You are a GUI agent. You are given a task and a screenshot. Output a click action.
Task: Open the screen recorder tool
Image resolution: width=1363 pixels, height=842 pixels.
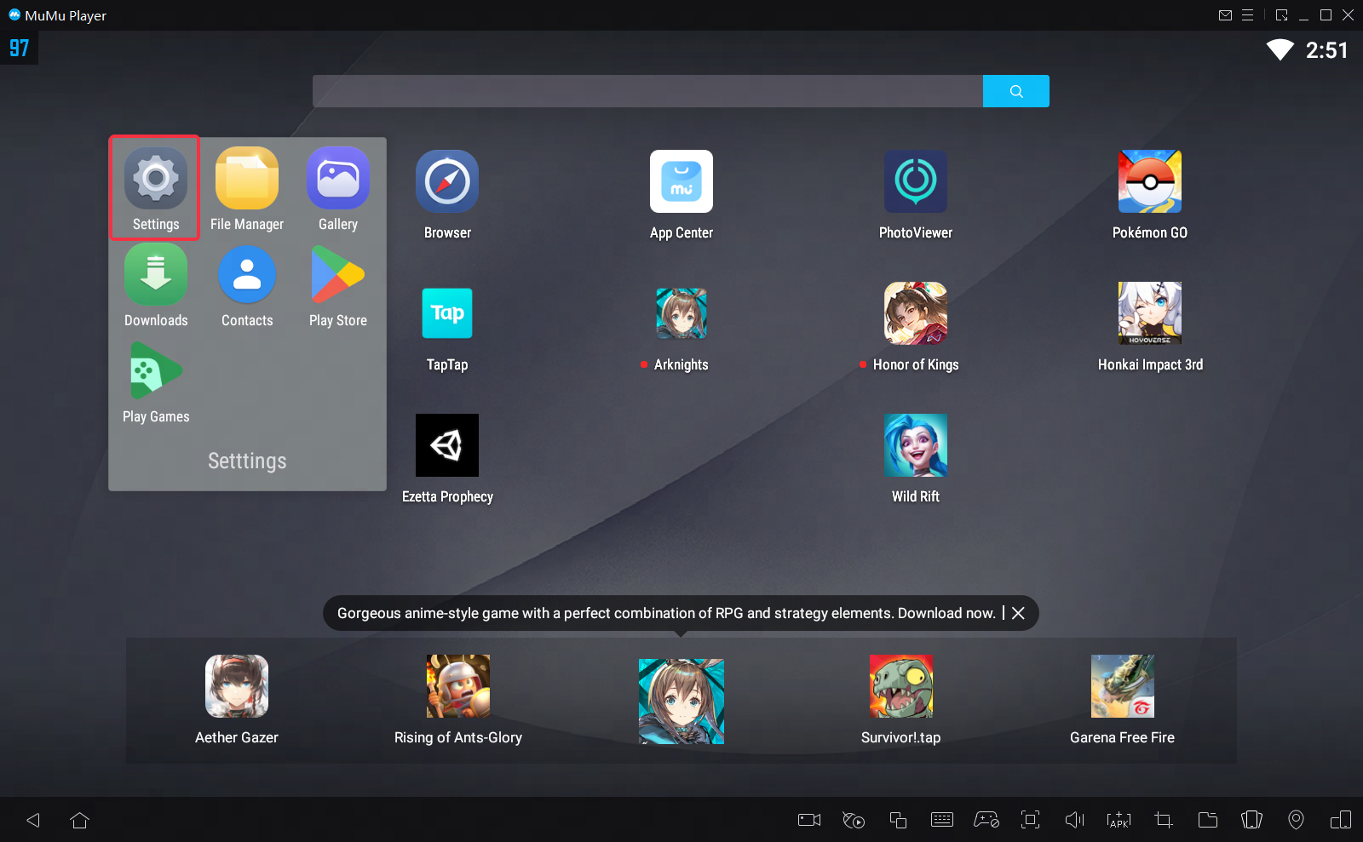click(x=809, y=820)
